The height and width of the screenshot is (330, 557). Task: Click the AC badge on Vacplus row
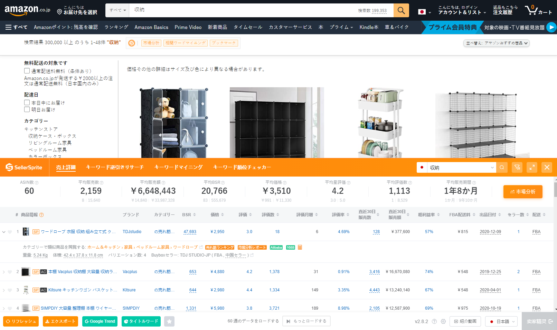(x=44, y=272)
